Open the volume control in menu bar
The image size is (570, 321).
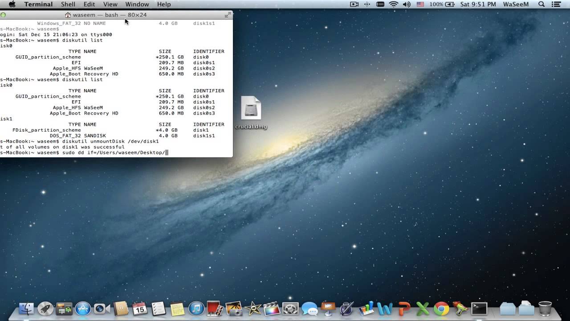tap(407, 4)
